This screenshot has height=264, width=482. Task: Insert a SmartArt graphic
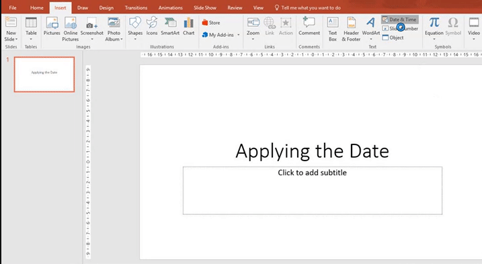[170, 27]
